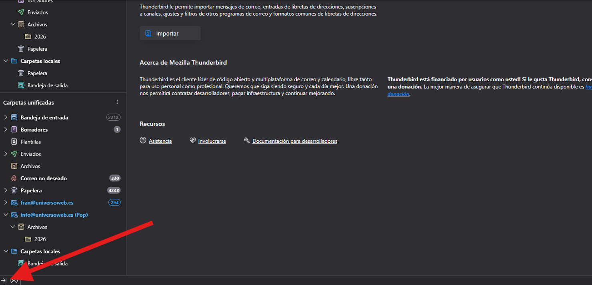Expand the fran@universoweb.es account
592x285 pixels.
(x=6, y=203)
